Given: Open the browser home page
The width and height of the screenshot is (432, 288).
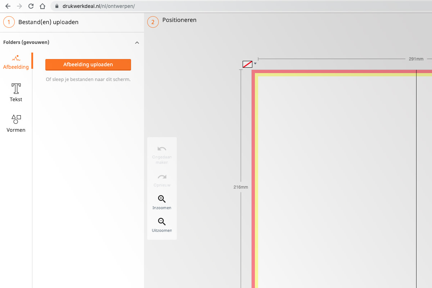Looking at the screenshot, I should (x=42, y=6).
